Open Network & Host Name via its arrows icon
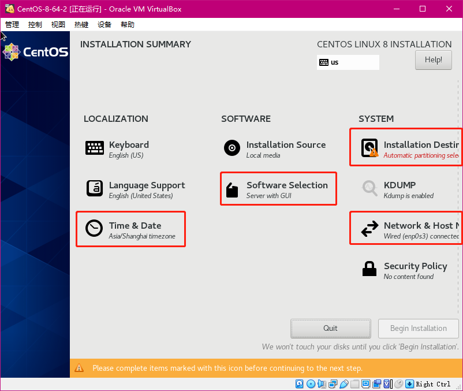Viewport: 463px width, 391px height. [x=369, y=229]
